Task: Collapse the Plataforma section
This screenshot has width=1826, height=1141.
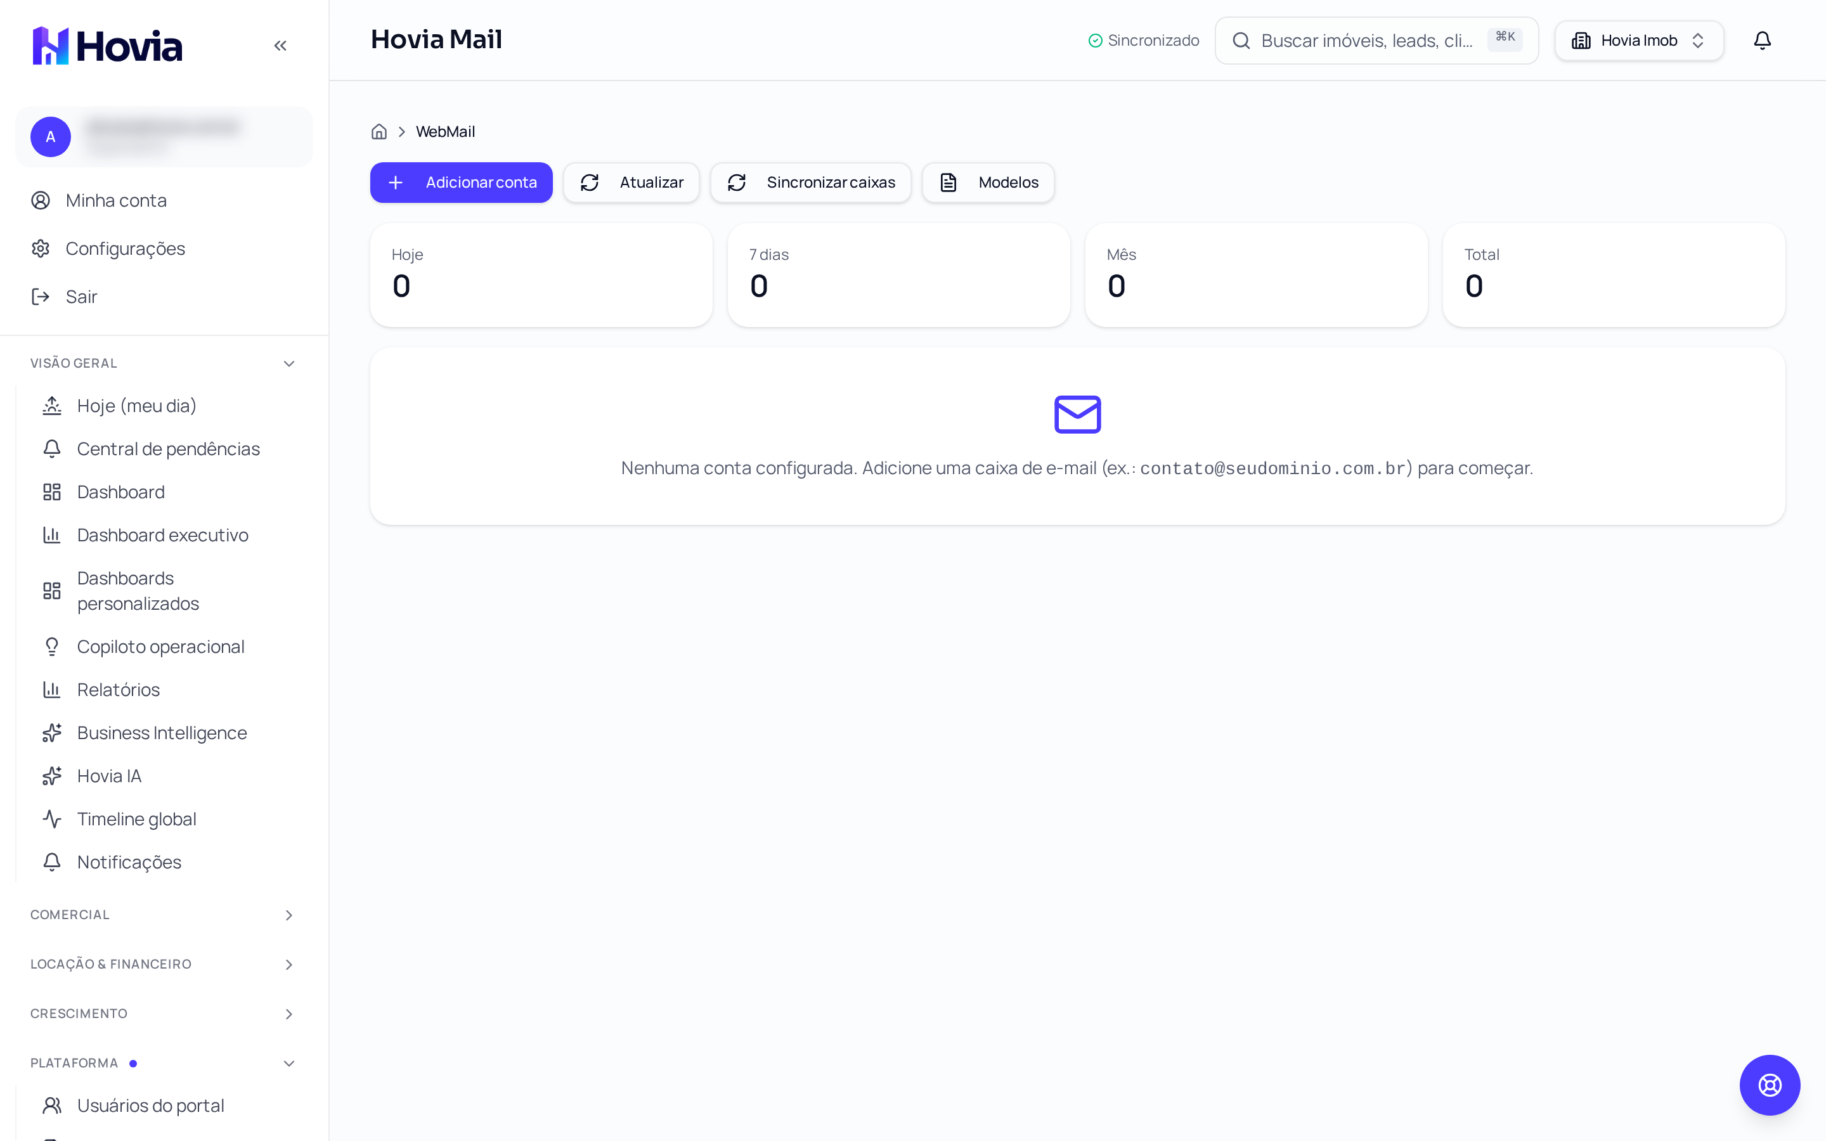Action: click(x=163, y=1063)
